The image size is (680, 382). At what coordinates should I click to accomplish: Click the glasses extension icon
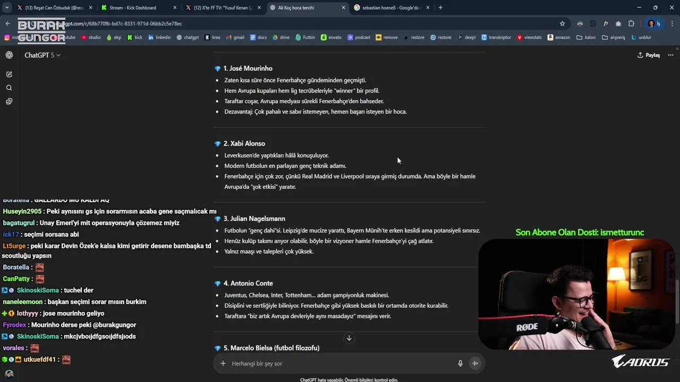click(580, 23)
